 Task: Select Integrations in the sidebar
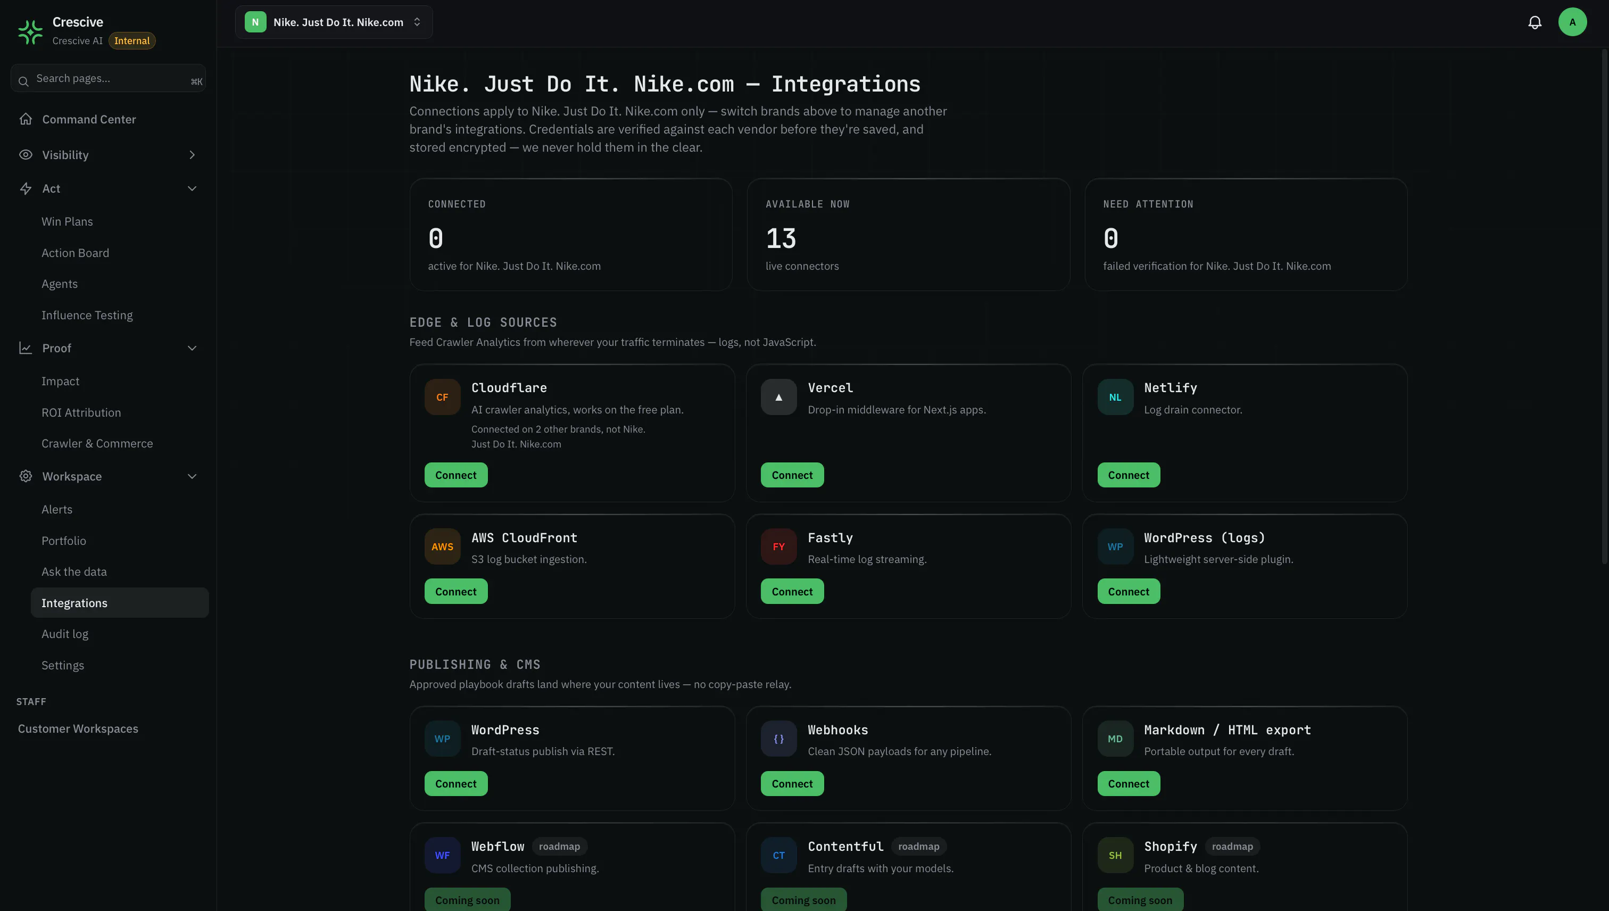click(x=120, y=602)
